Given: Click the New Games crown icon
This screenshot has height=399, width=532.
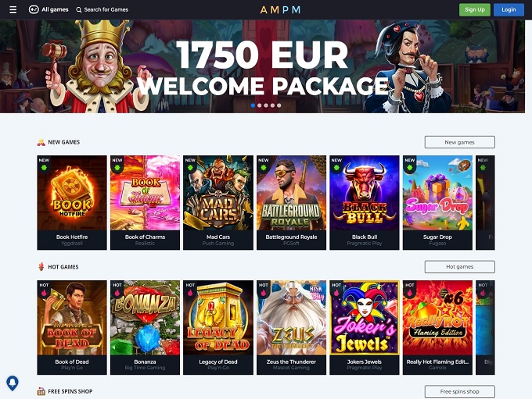Looking at the screenshot, I should 41,142.
